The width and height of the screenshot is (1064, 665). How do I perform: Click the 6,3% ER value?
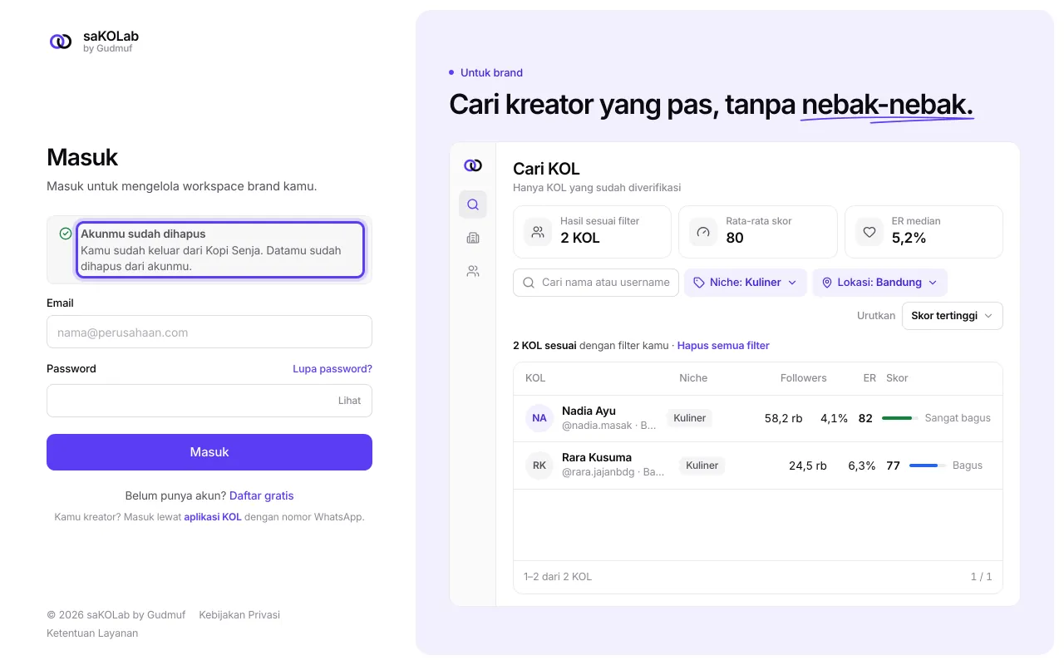pyautogui.click(x=862, y=465)
